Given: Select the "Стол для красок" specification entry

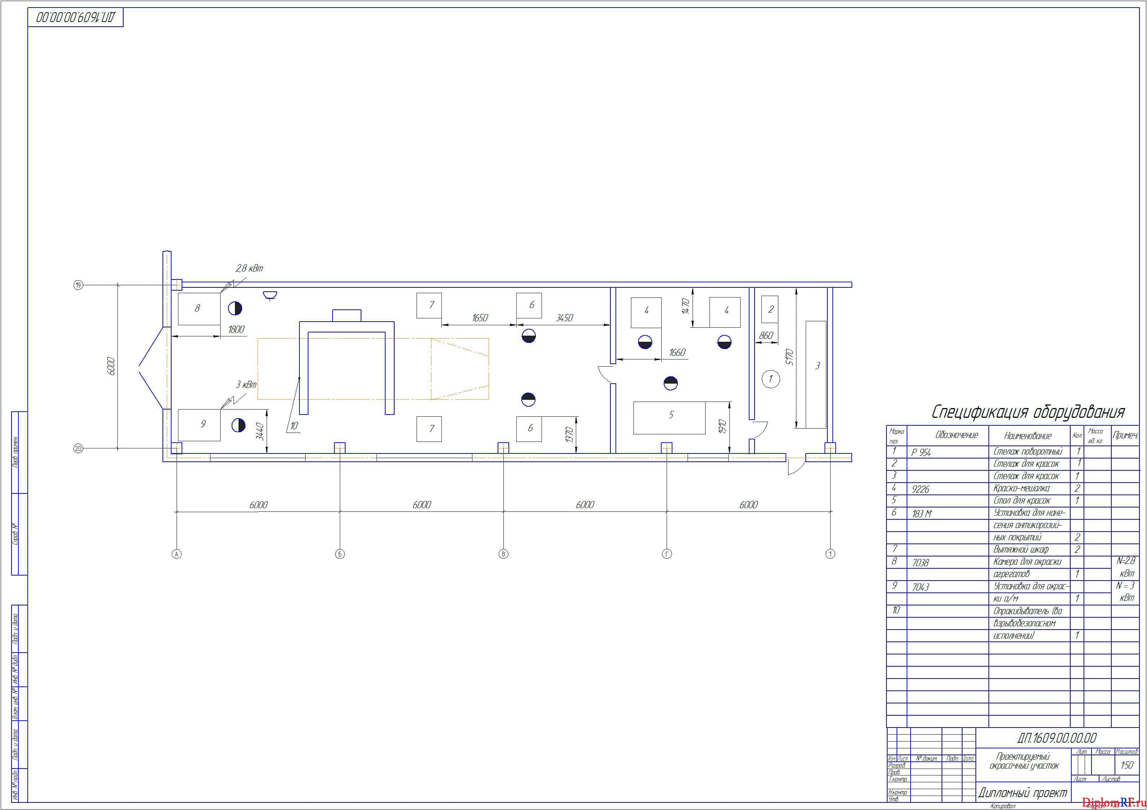Looking at the screenshot, I should (1022, 500).
